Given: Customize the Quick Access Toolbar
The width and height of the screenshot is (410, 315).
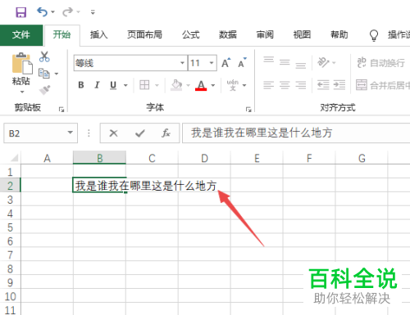Looking at the screenshot, I should point(93,12).
